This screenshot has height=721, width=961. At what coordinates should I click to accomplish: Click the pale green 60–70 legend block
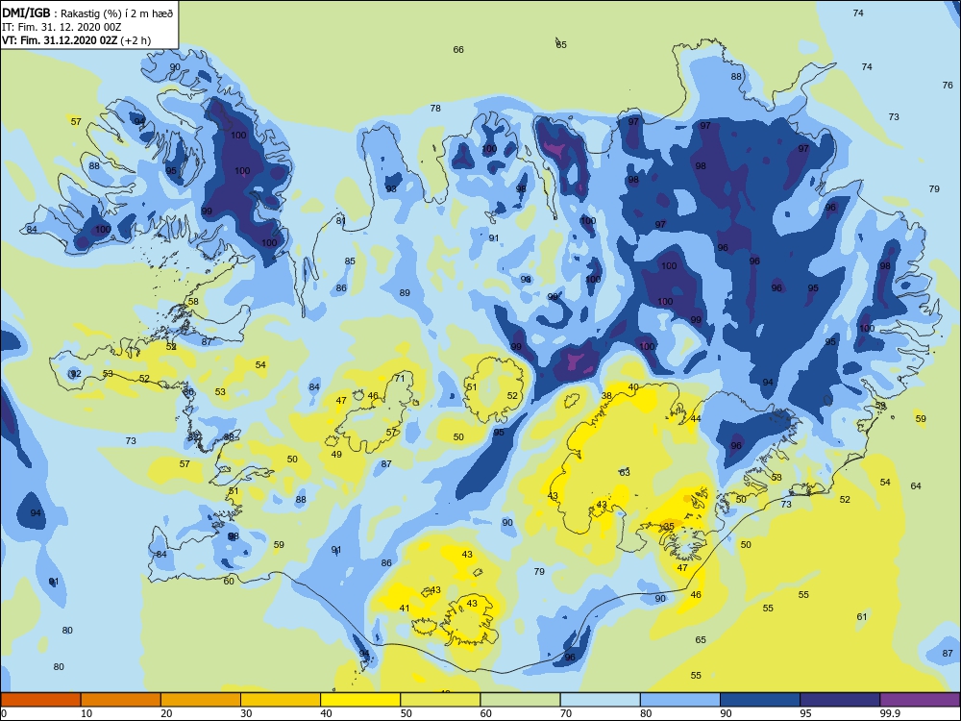tap(520, 700)
